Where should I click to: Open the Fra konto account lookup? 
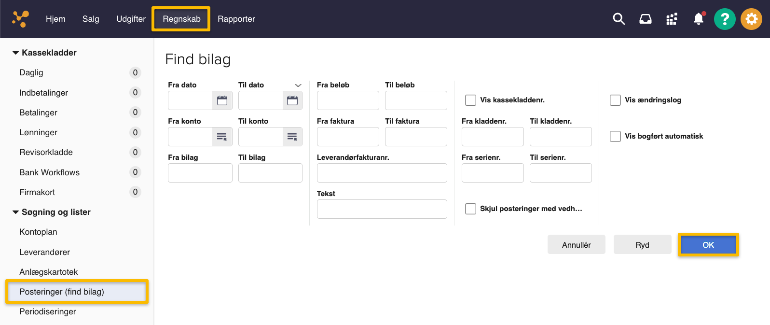(222, 137)
